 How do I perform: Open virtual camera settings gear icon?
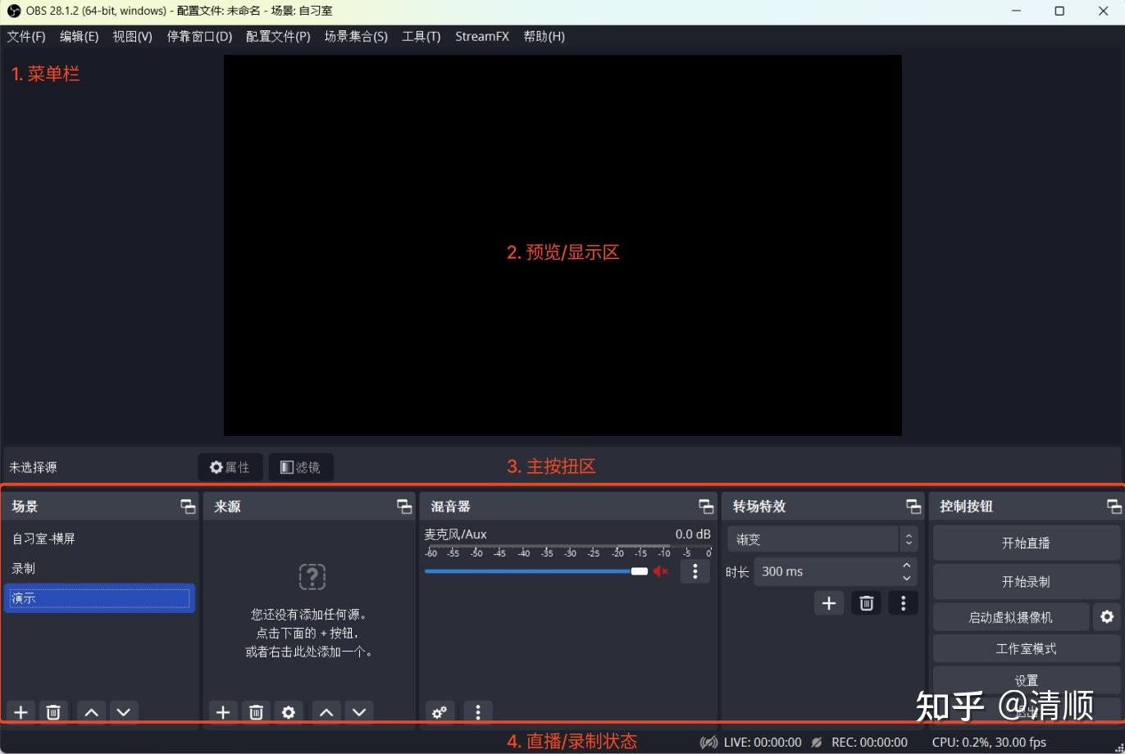[1106, 616]
